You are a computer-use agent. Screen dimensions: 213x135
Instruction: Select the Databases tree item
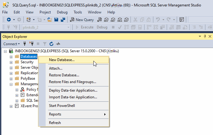(29, 57)
